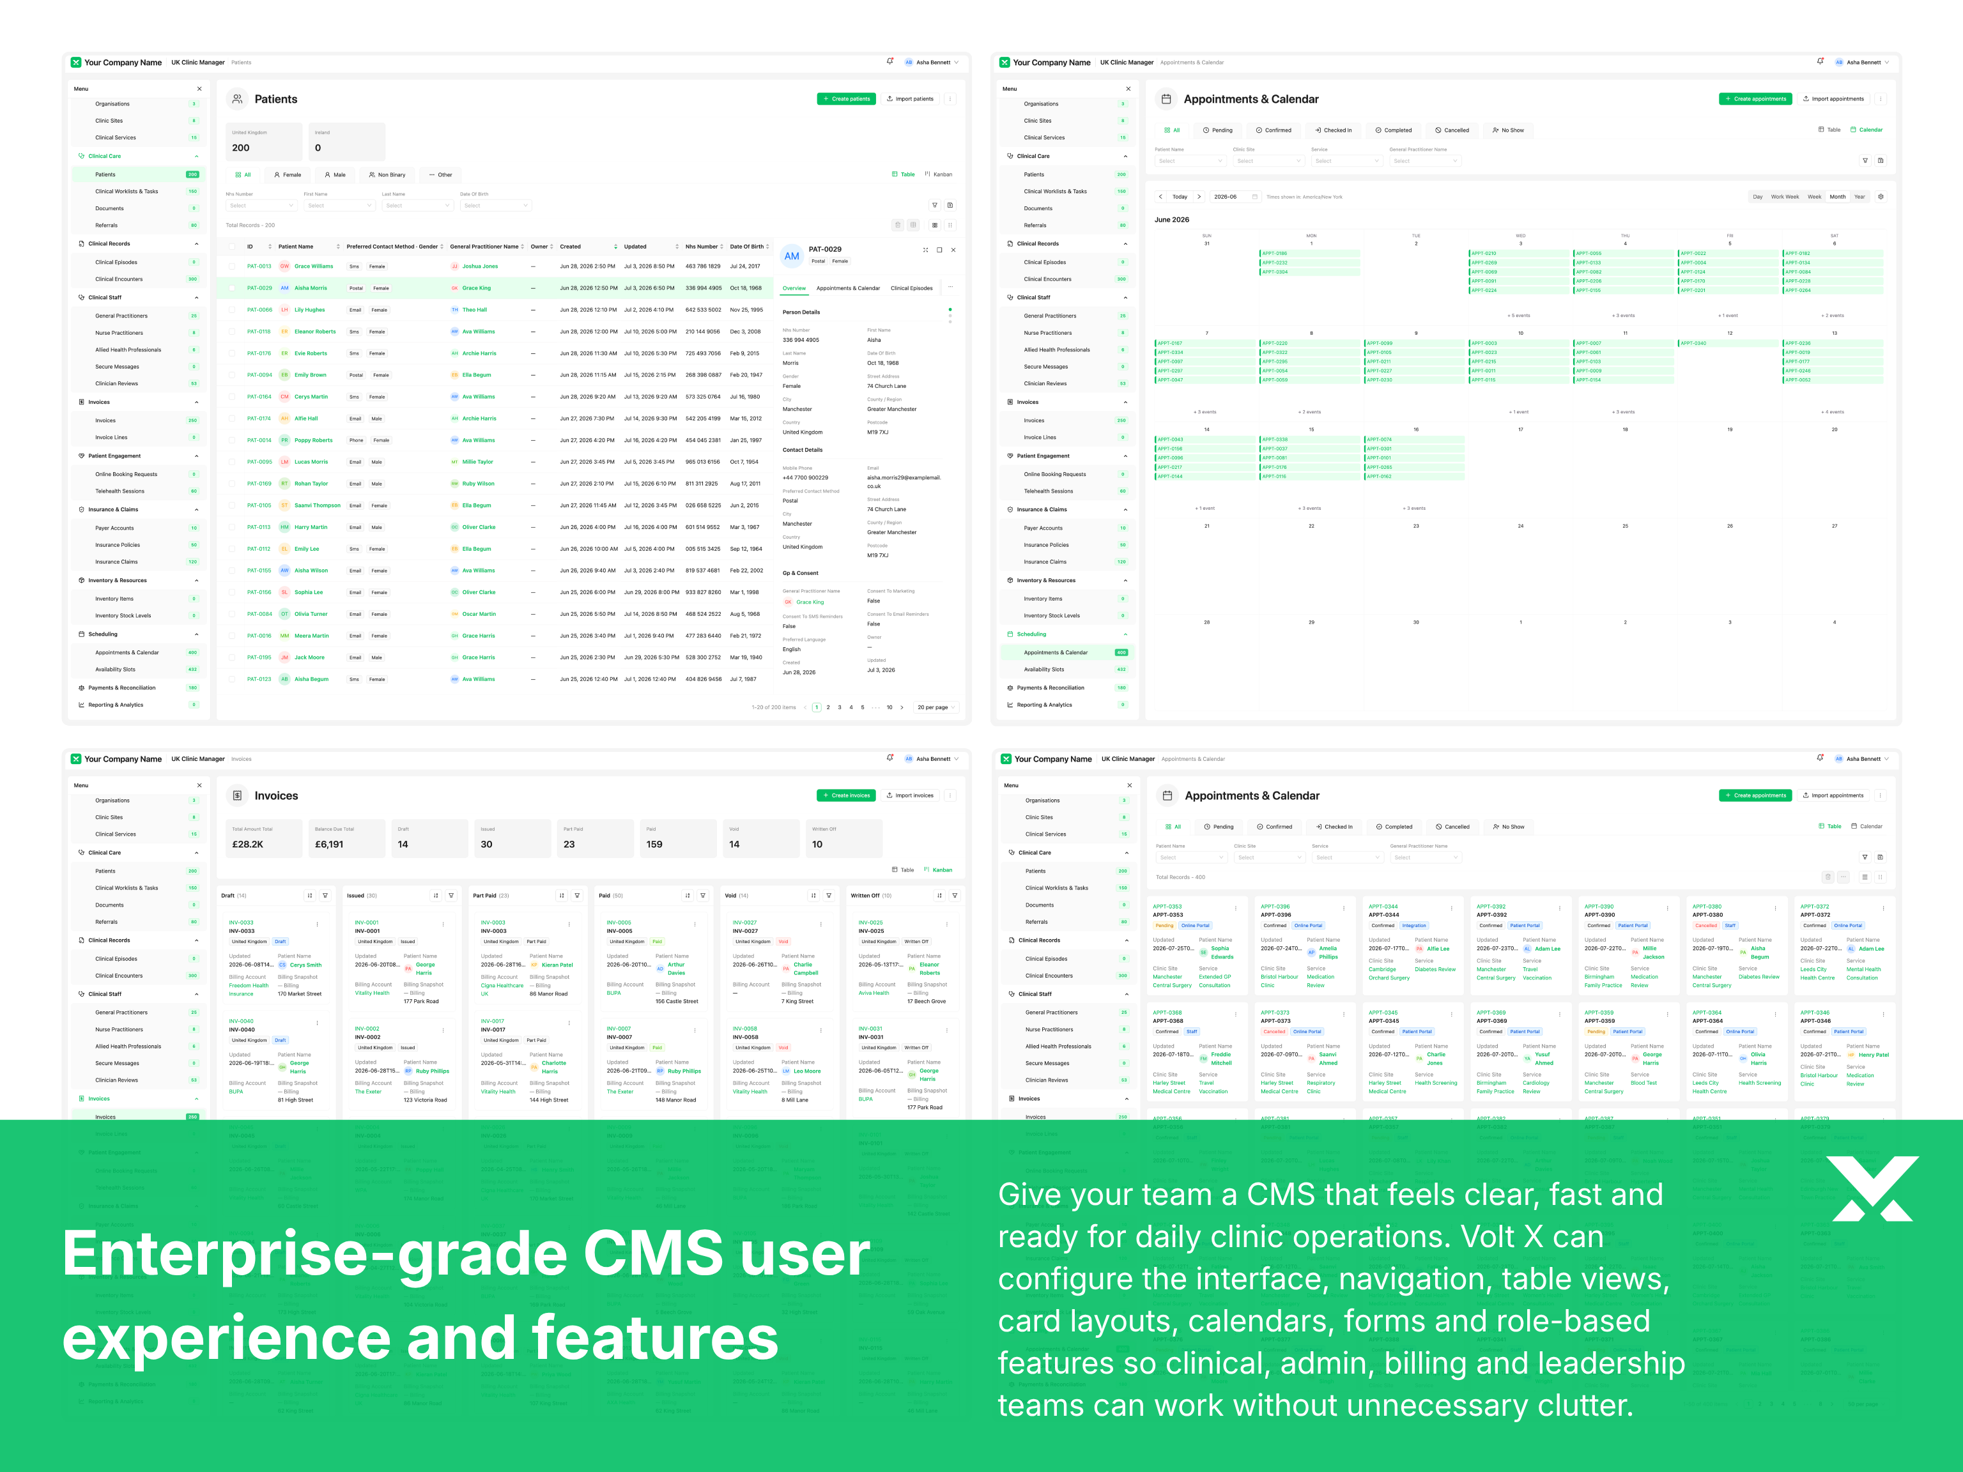Screen dimensions: 1963x1472
Task: Click Invoices page title icon
Action: click(x=238, y=796)
